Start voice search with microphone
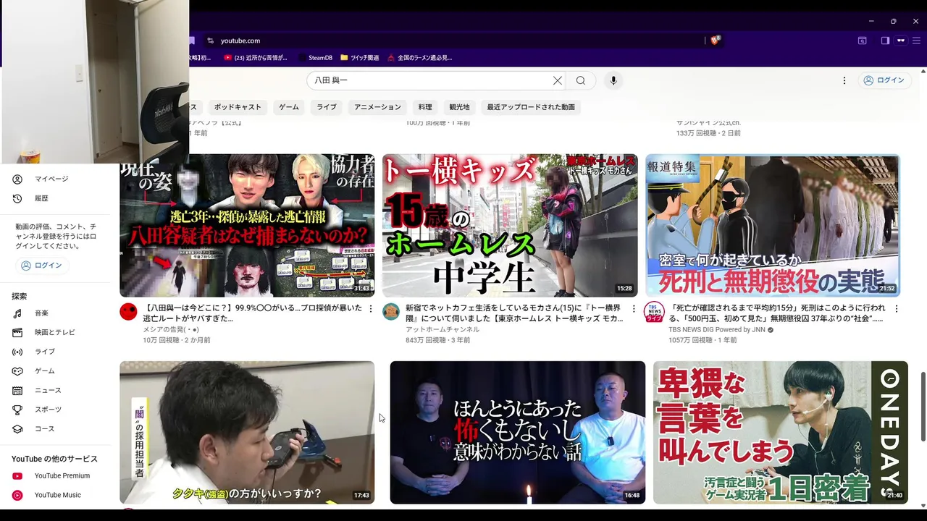The image size is (927, 521). tap(613, 80)
